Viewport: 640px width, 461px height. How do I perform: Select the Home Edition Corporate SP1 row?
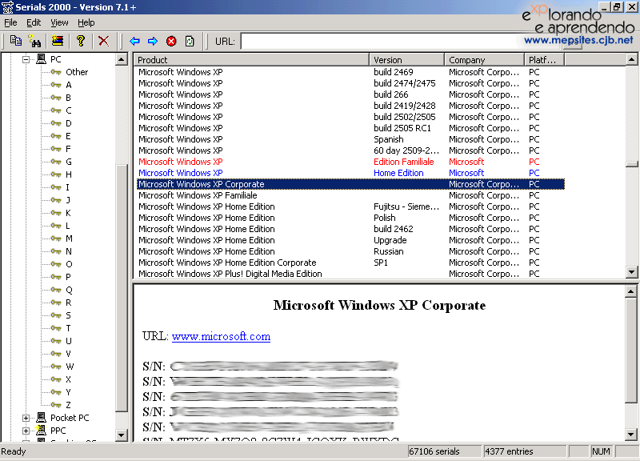350,263
